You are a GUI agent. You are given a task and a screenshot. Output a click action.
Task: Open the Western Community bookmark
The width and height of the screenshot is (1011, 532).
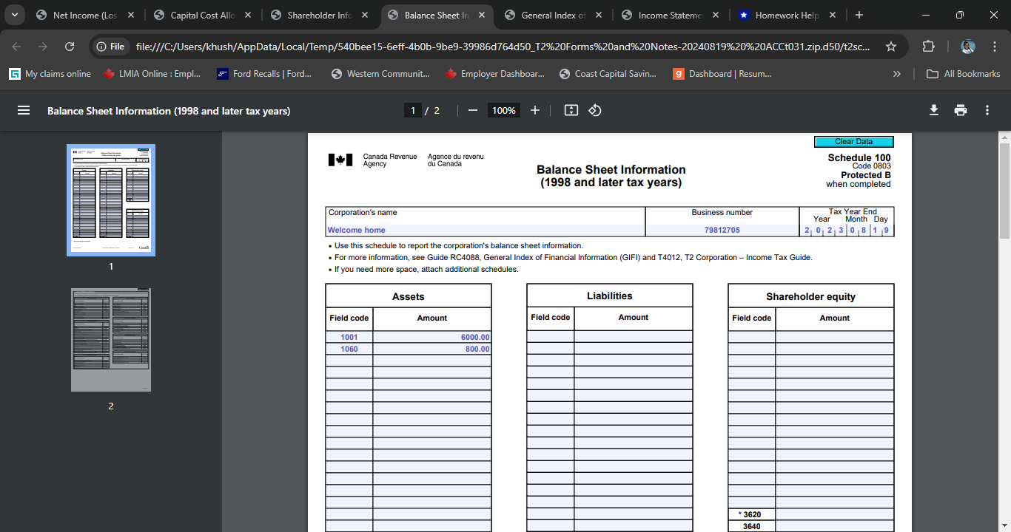[x=380, y=74]
